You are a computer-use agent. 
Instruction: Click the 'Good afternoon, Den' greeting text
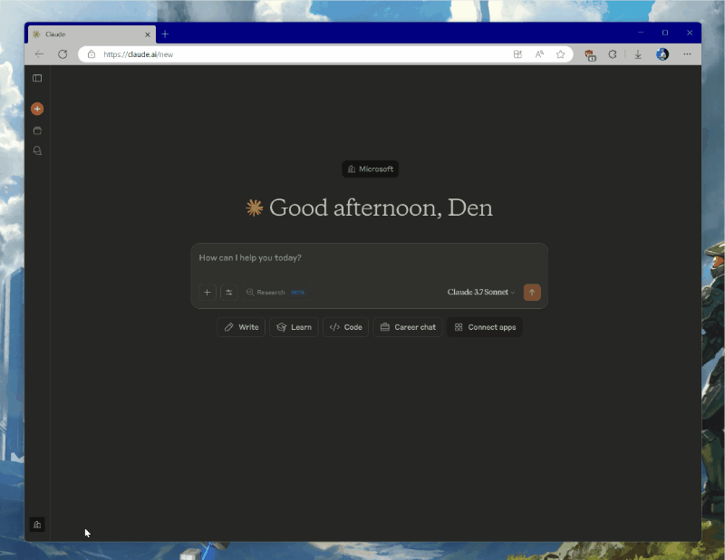point(381,208)
